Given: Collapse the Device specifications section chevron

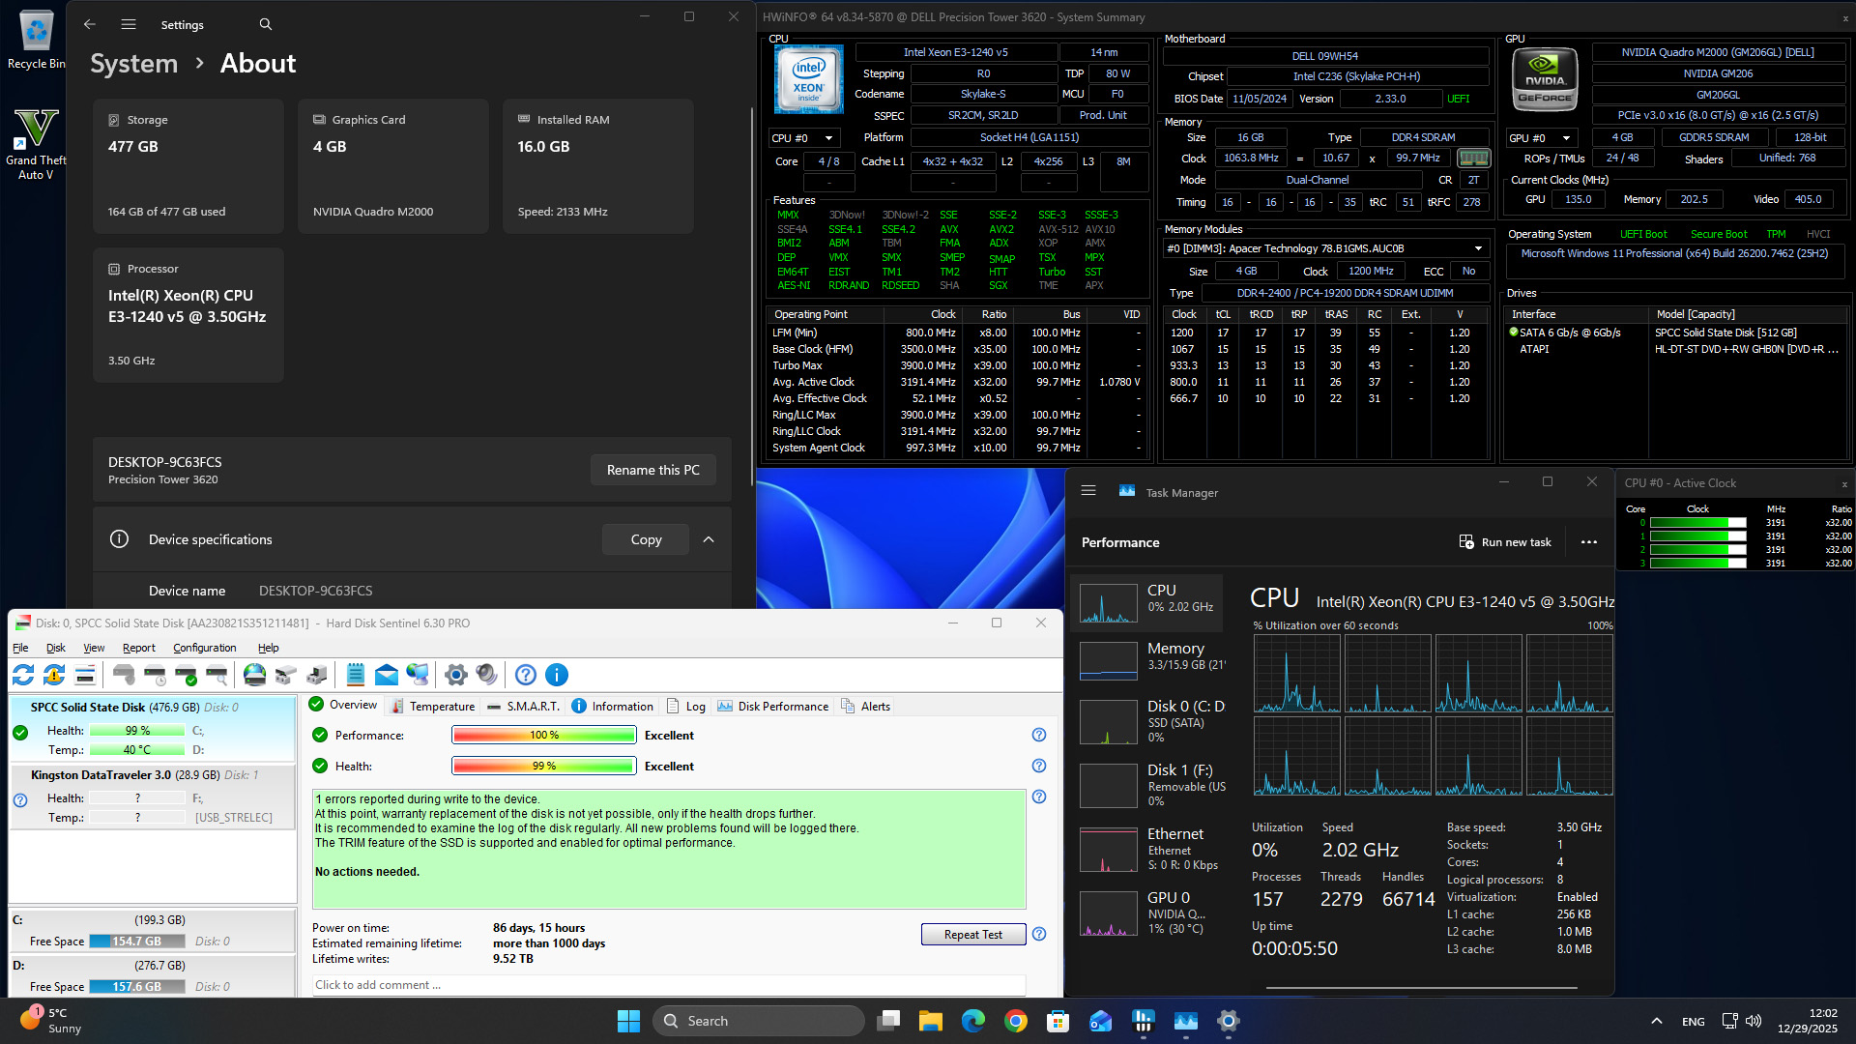Looking at the screenshot, I should [709, 539].
